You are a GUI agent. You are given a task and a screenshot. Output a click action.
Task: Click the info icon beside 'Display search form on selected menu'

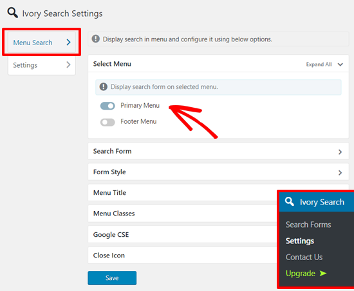coord(104,86)
